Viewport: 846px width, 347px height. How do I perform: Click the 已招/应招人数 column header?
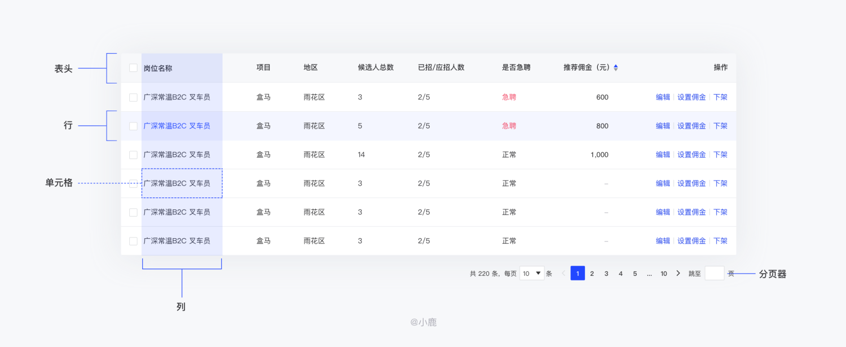pyautogui.click(x=441, y=68)
